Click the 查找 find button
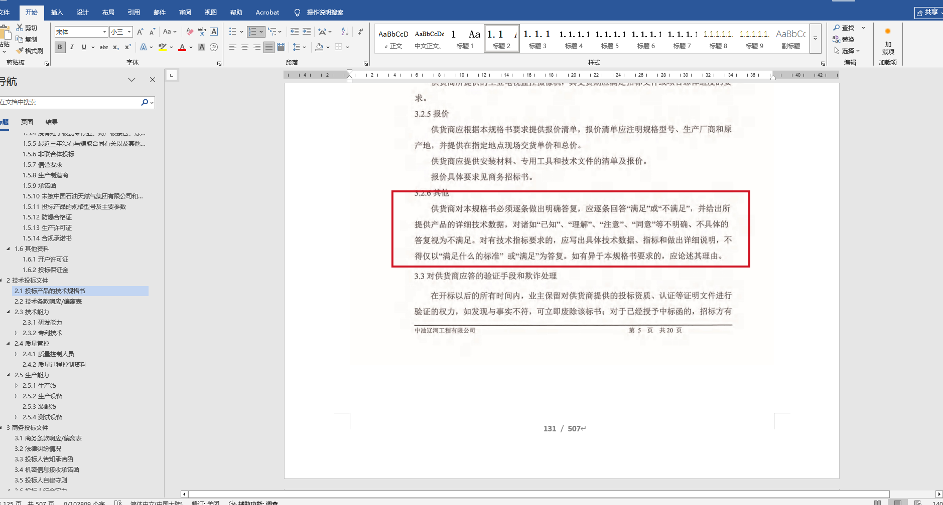 click(844, 28)
